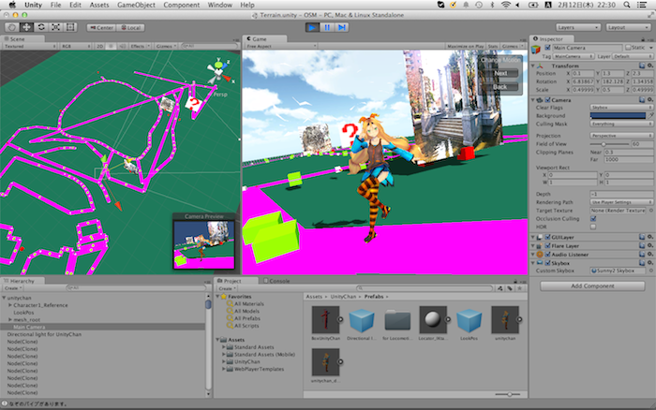Click the Project search by label icon

510,288
